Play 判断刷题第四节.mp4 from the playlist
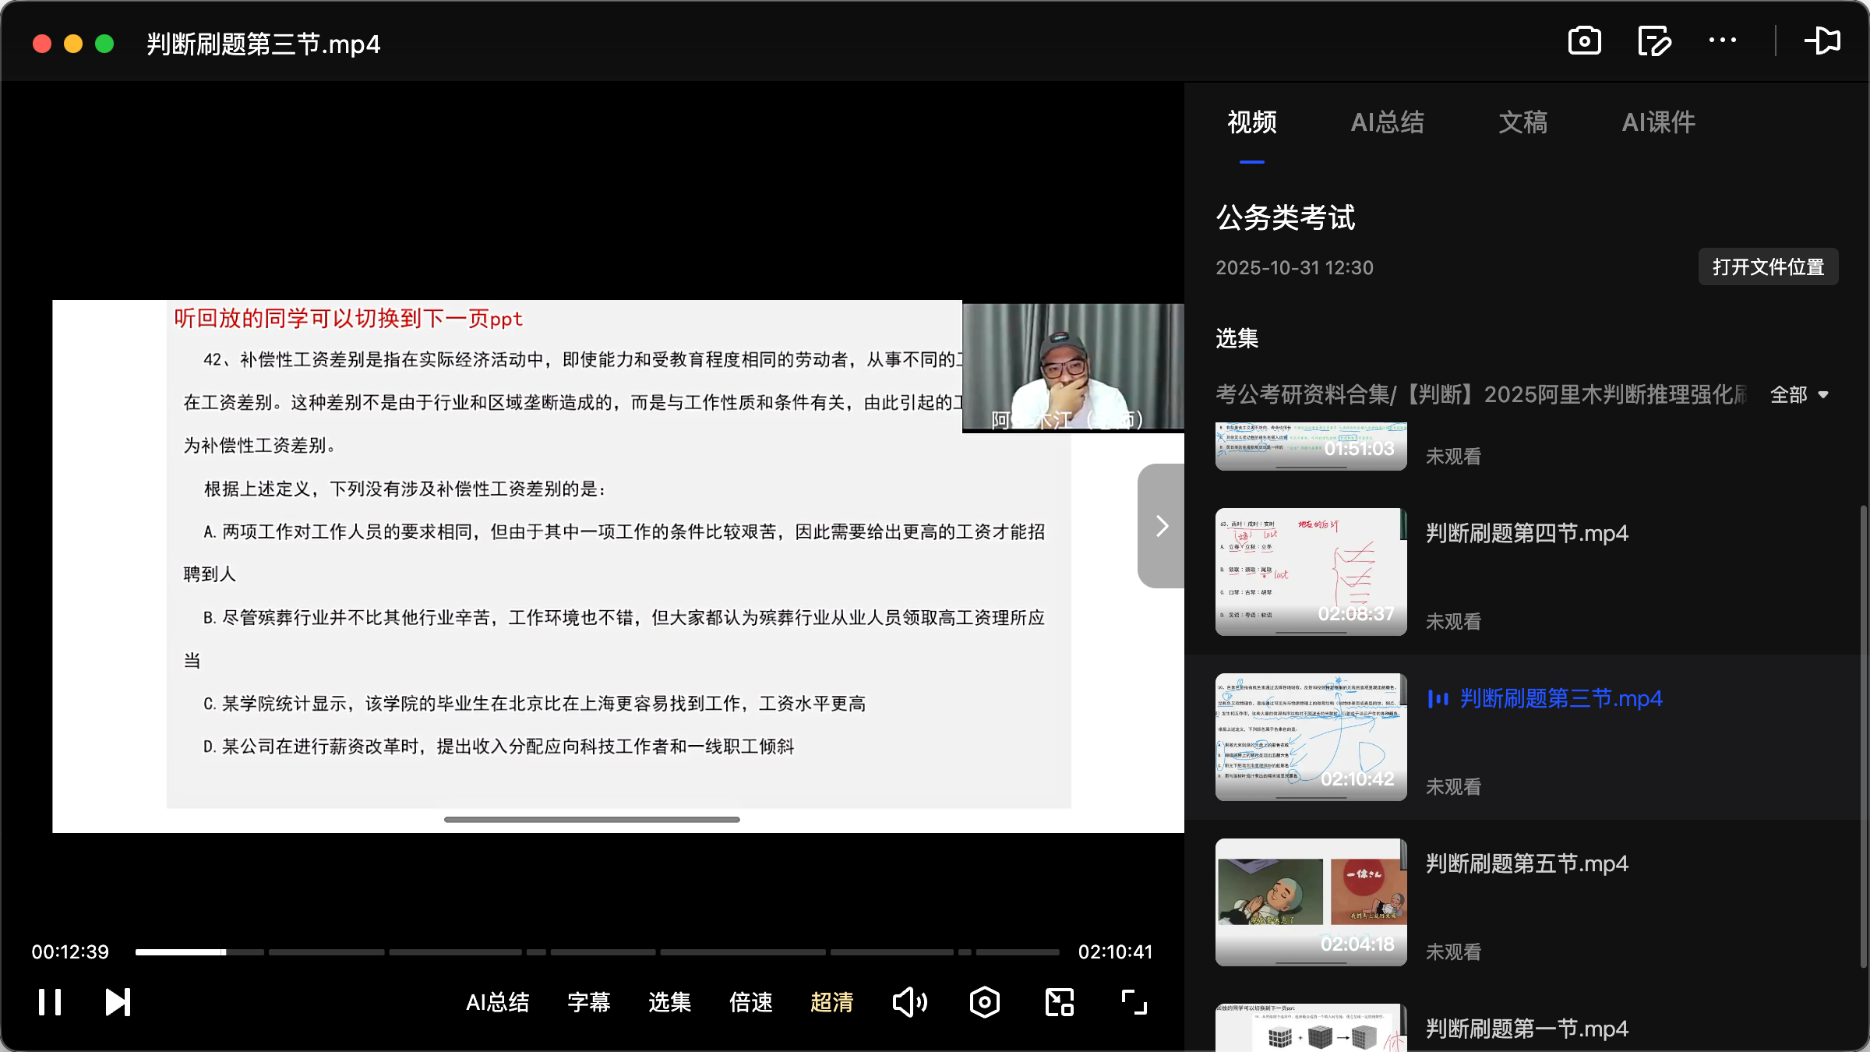This screenshot has width=1870, height=1052. pos(1526,532)
